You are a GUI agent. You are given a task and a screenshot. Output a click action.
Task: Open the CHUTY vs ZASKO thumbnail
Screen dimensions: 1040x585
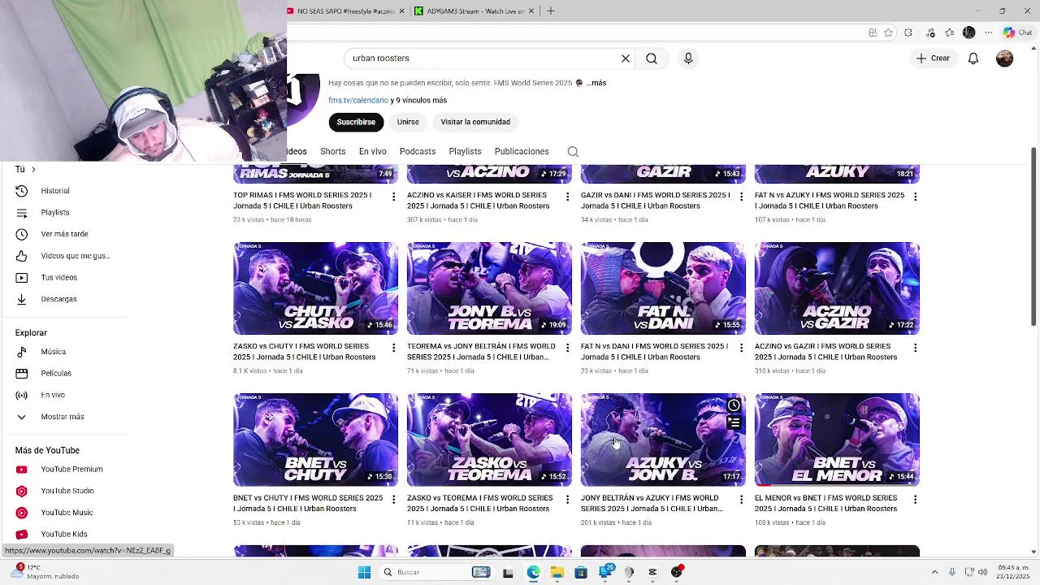coord(316,288)
